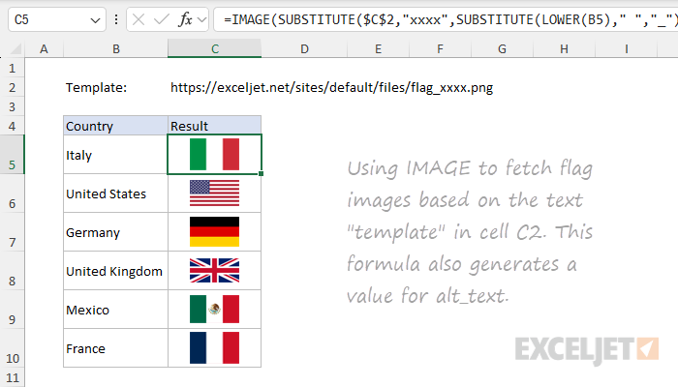Select column G header
This screenshot has height=387, width=678.
(x=502, y=49)
